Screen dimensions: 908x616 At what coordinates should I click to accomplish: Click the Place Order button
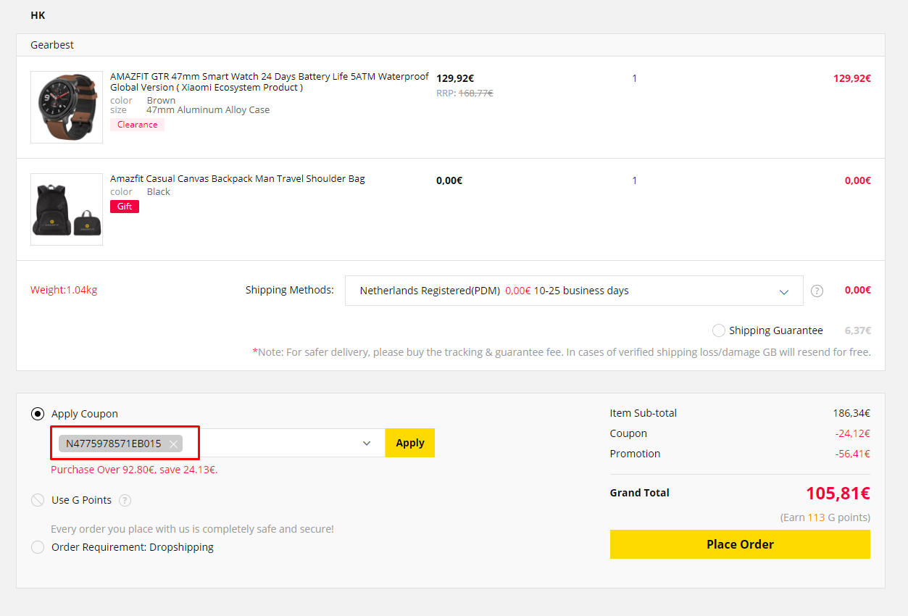tap(740, 544)
